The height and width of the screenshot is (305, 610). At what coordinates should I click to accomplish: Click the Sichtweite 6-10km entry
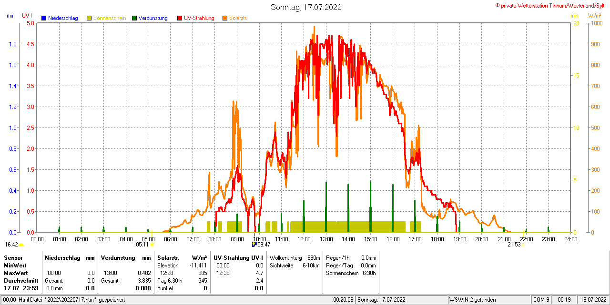coord(295,265)
